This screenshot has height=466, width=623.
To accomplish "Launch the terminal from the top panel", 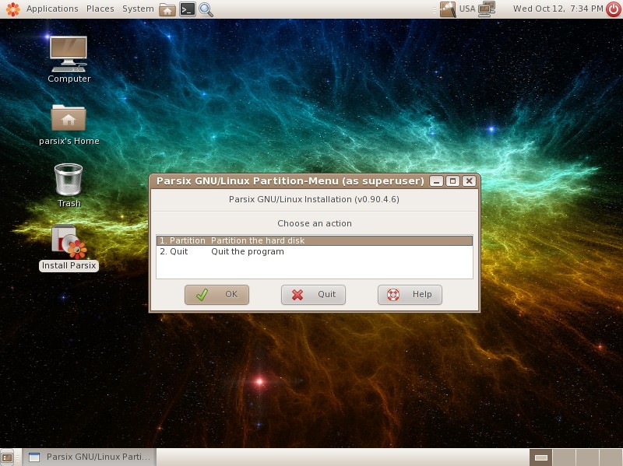I will (x=187, y=9).
